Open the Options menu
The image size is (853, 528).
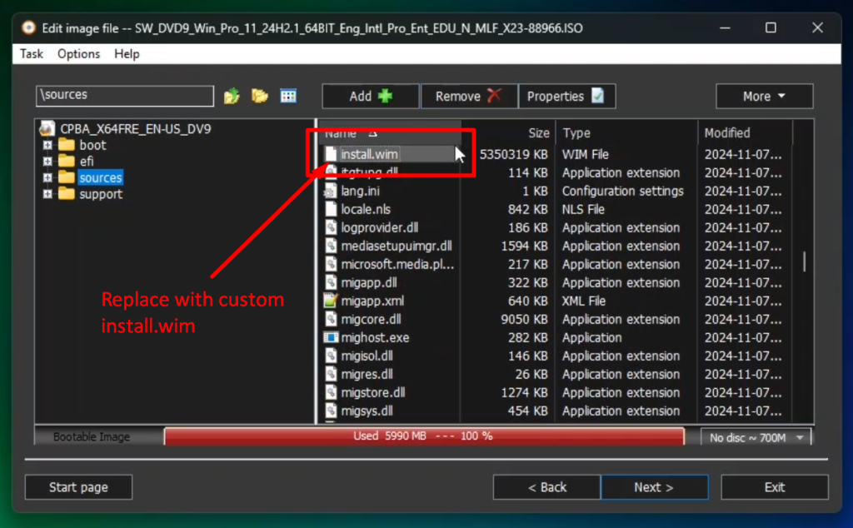[x=78, y=54]
